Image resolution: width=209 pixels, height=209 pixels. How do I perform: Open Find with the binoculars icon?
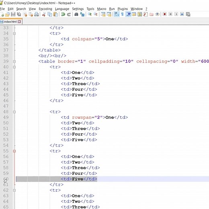[x=76, y=14]
